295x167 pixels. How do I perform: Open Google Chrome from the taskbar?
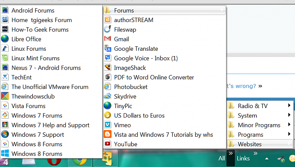point(80,162)
